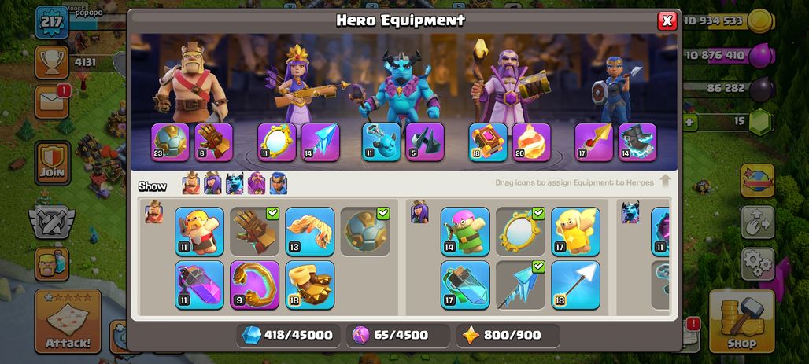This screenshot has height=364, width=809.
Task: Choose the Healer Puppet equipment level 17
Action: (575, 231)
